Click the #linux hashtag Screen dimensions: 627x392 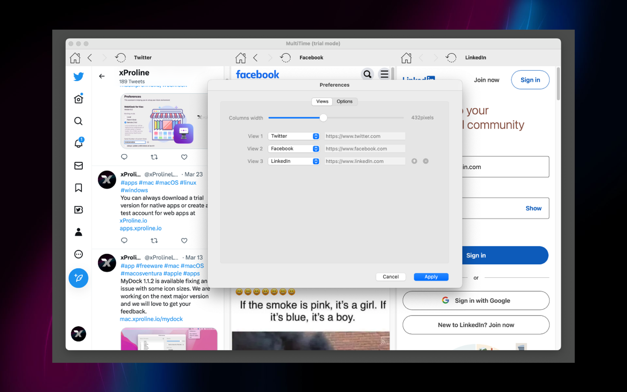tap(188, 182)
